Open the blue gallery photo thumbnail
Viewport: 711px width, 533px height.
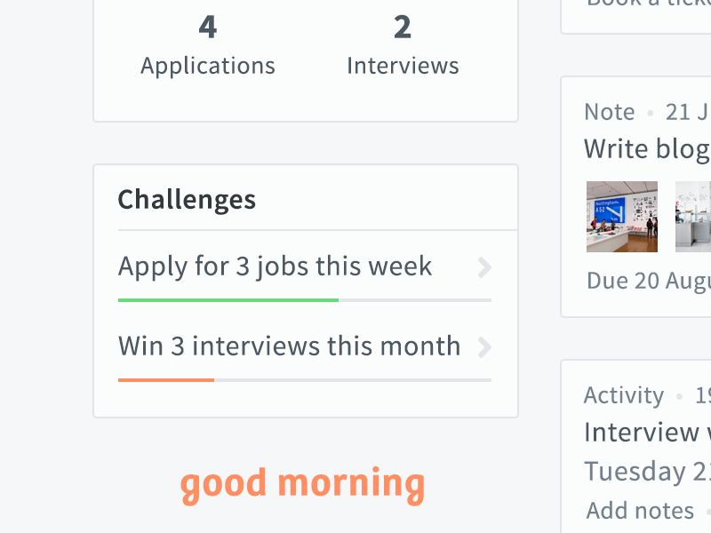(621, 217)
